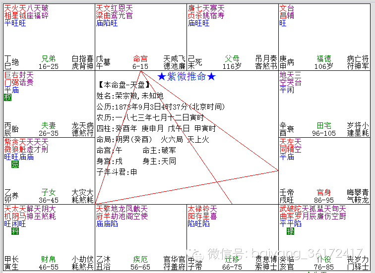
Task: Click the 辛酉 stem-branch label
Action: coord(283,129)
